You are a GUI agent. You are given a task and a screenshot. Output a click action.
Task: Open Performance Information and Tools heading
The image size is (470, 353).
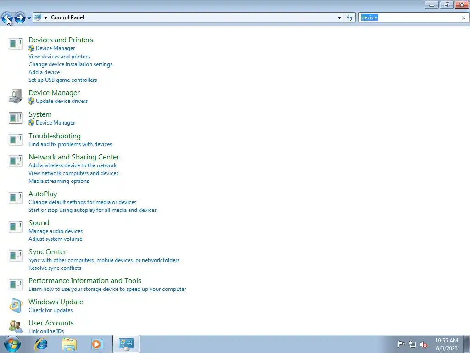click(x=85, y=281)
